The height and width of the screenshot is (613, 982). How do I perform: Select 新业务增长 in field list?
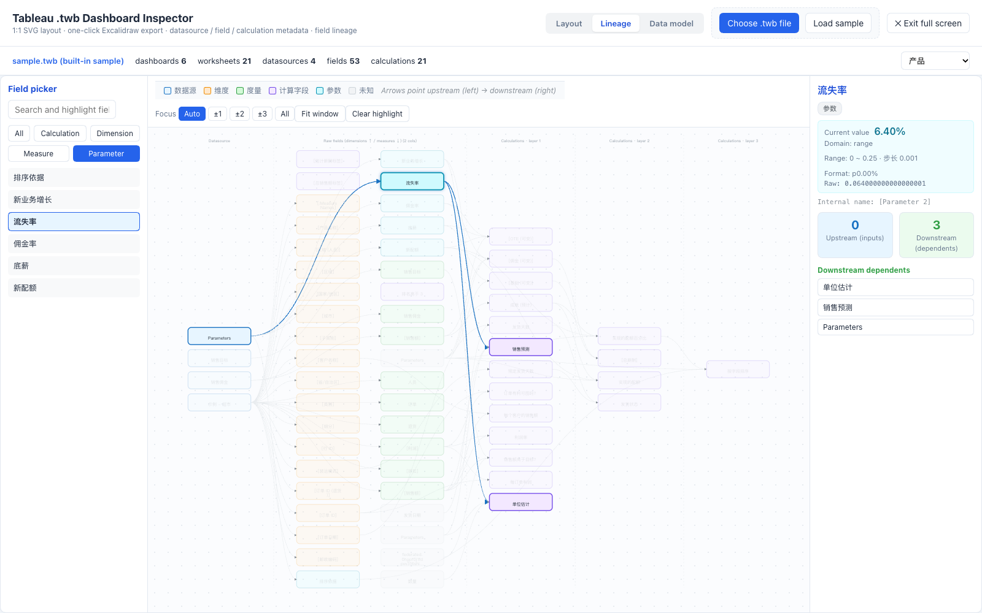74,200
